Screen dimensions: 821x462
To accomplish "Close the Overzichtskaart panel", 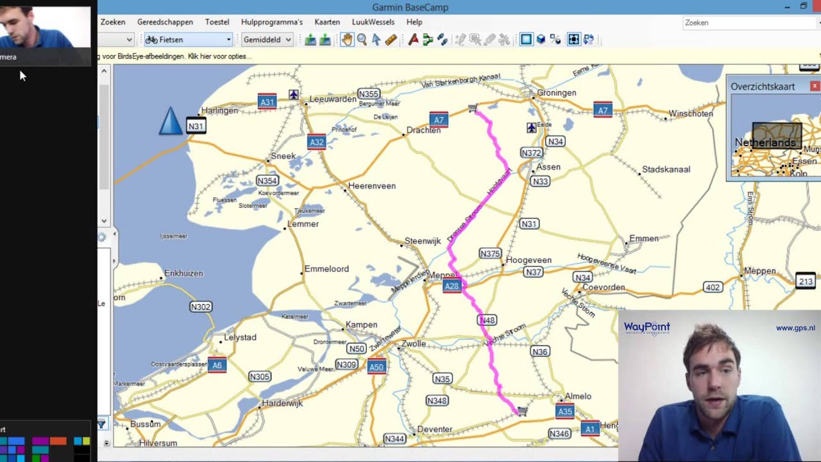I will (815, 86).
